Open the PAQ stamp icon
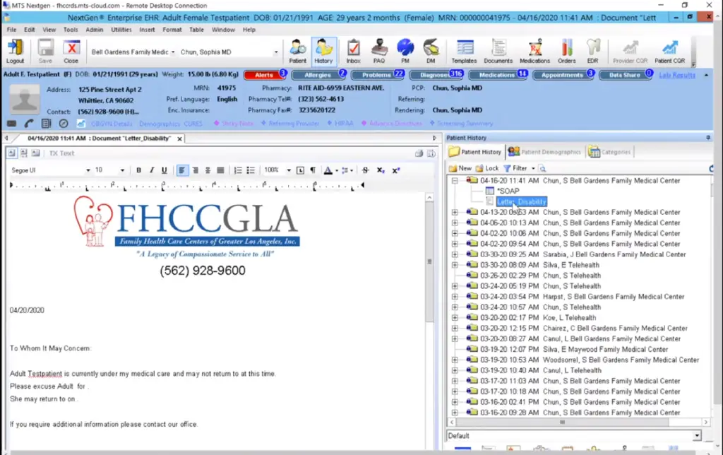The image size is (723, 455). click(379, 51)
